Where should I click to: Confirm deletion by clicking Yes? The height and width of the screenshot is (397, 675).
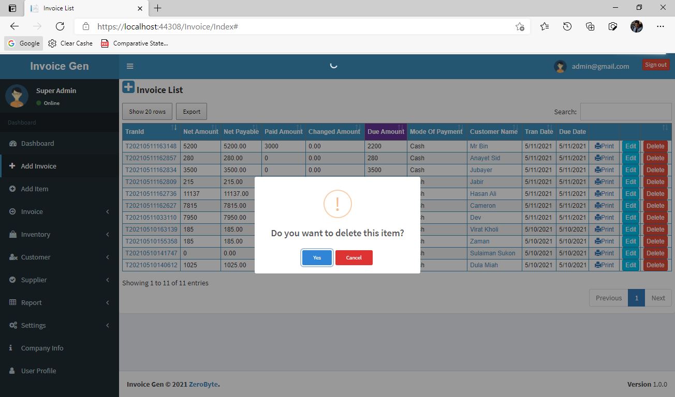316,257
